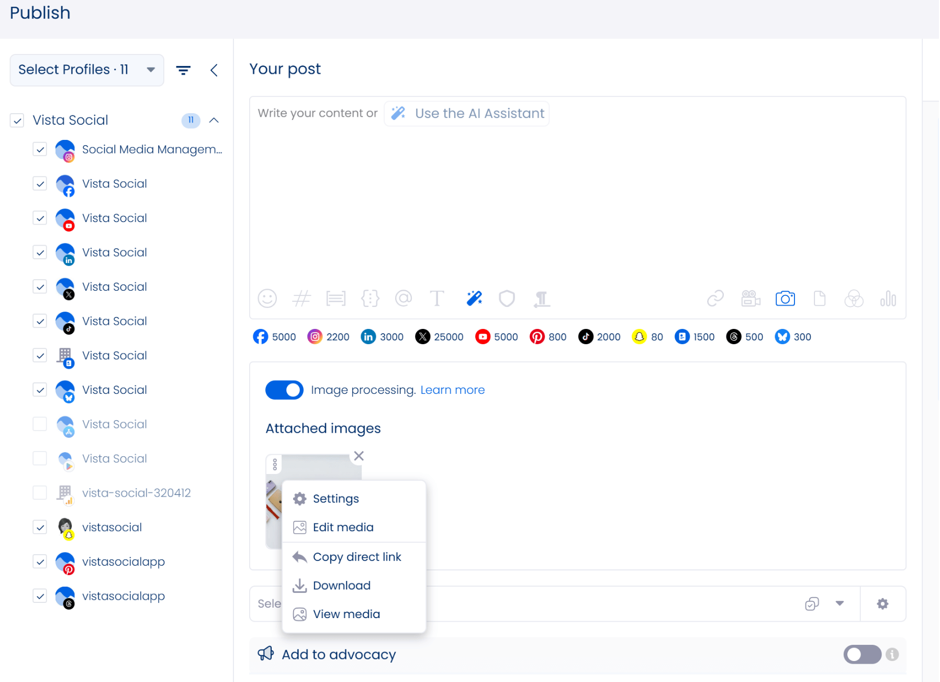Uncheck the vistasocial Snapchat profile checkbox
Screen dimensions: 940x682
click(x=40, y=527)
